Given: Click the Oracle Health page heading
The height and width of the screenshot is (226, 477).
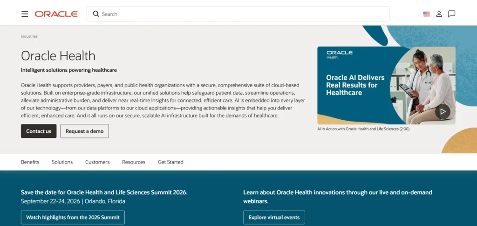Looking at the screenshot, I should coord(58,55).
